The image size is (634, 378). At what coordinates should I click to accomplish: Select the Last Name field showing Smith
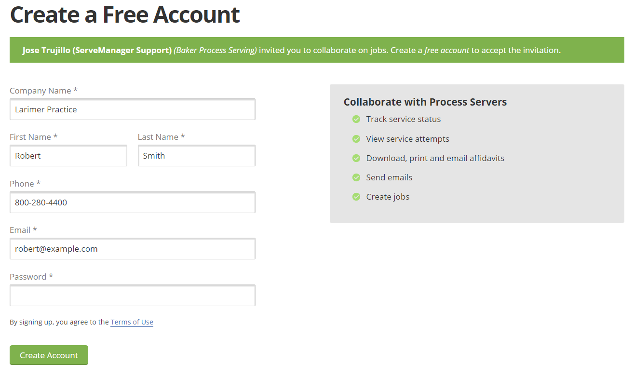[196, 155]
